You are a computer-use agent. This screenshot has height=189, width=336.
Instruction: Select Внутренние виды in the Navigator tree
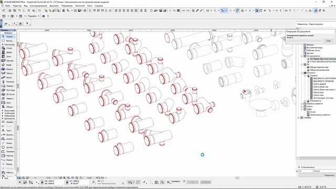[314, 48]
